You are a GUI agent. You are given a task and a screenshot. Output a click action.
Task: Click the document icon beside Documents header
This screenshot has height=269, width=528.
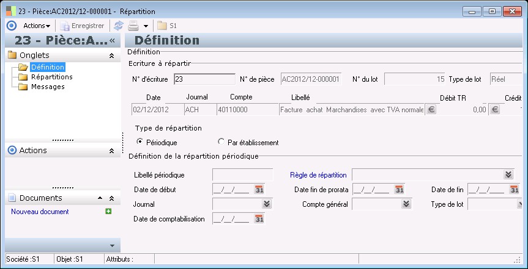click(12, 198)
